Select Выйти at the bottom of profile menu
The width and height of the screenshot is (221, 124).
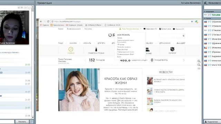119,56
